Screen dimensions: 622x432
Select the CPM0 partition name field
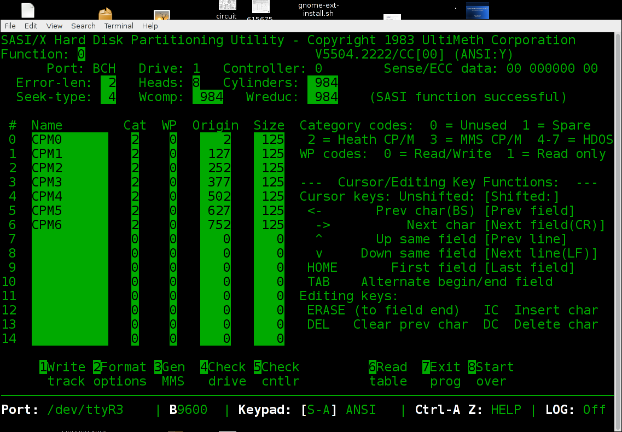tap(69, 140)
